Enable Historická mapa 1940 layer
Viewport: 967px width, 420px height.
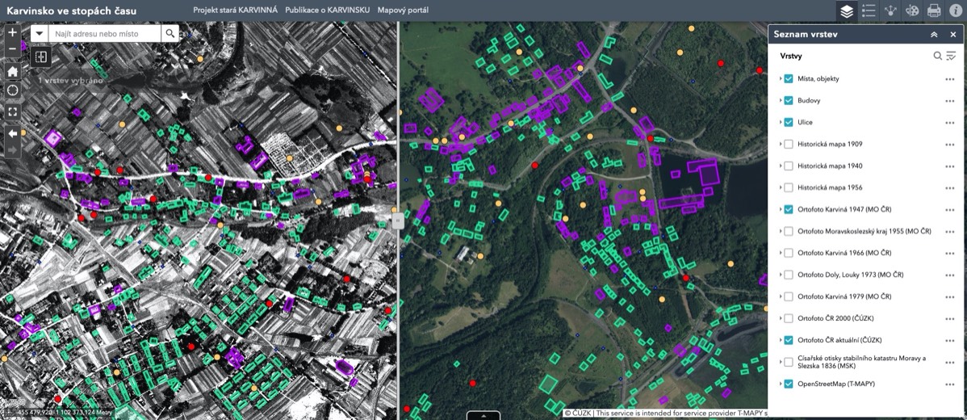pyautogui.click(x=788, y=166)
